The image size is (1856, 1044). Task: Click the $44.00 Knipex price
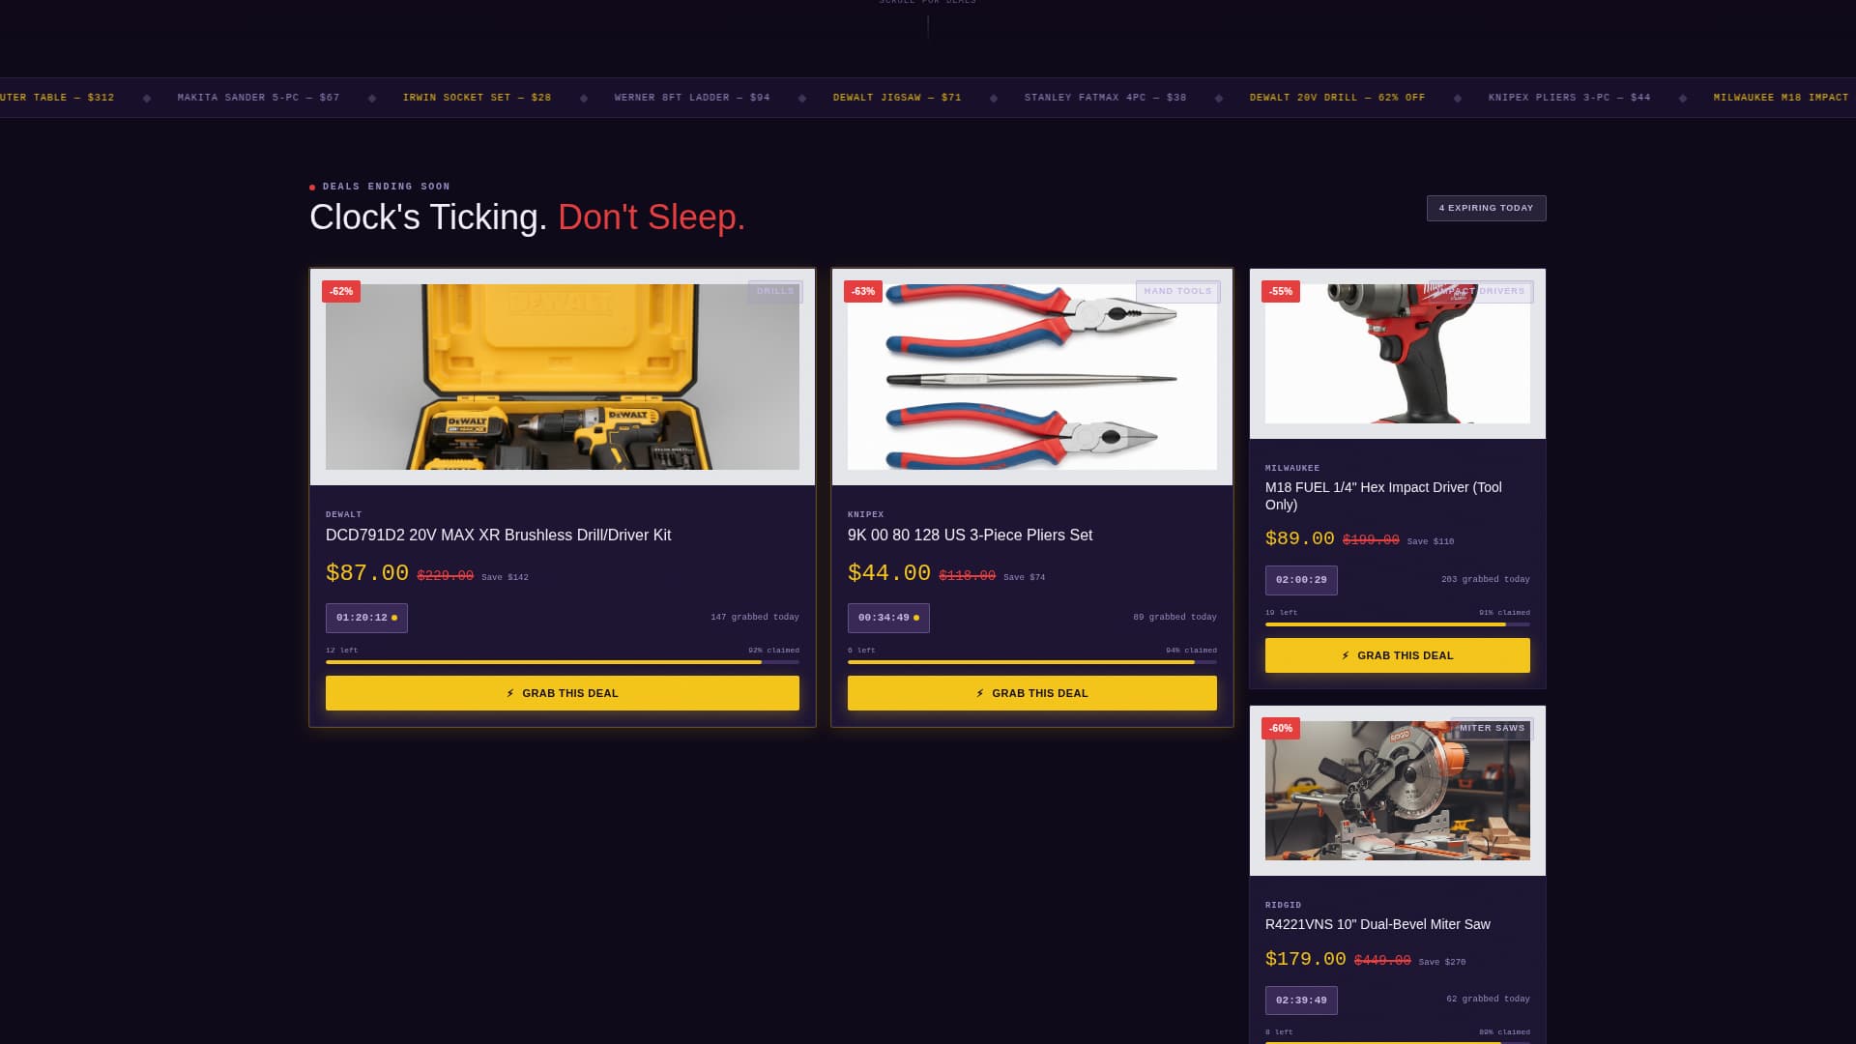tap(889, 573)
